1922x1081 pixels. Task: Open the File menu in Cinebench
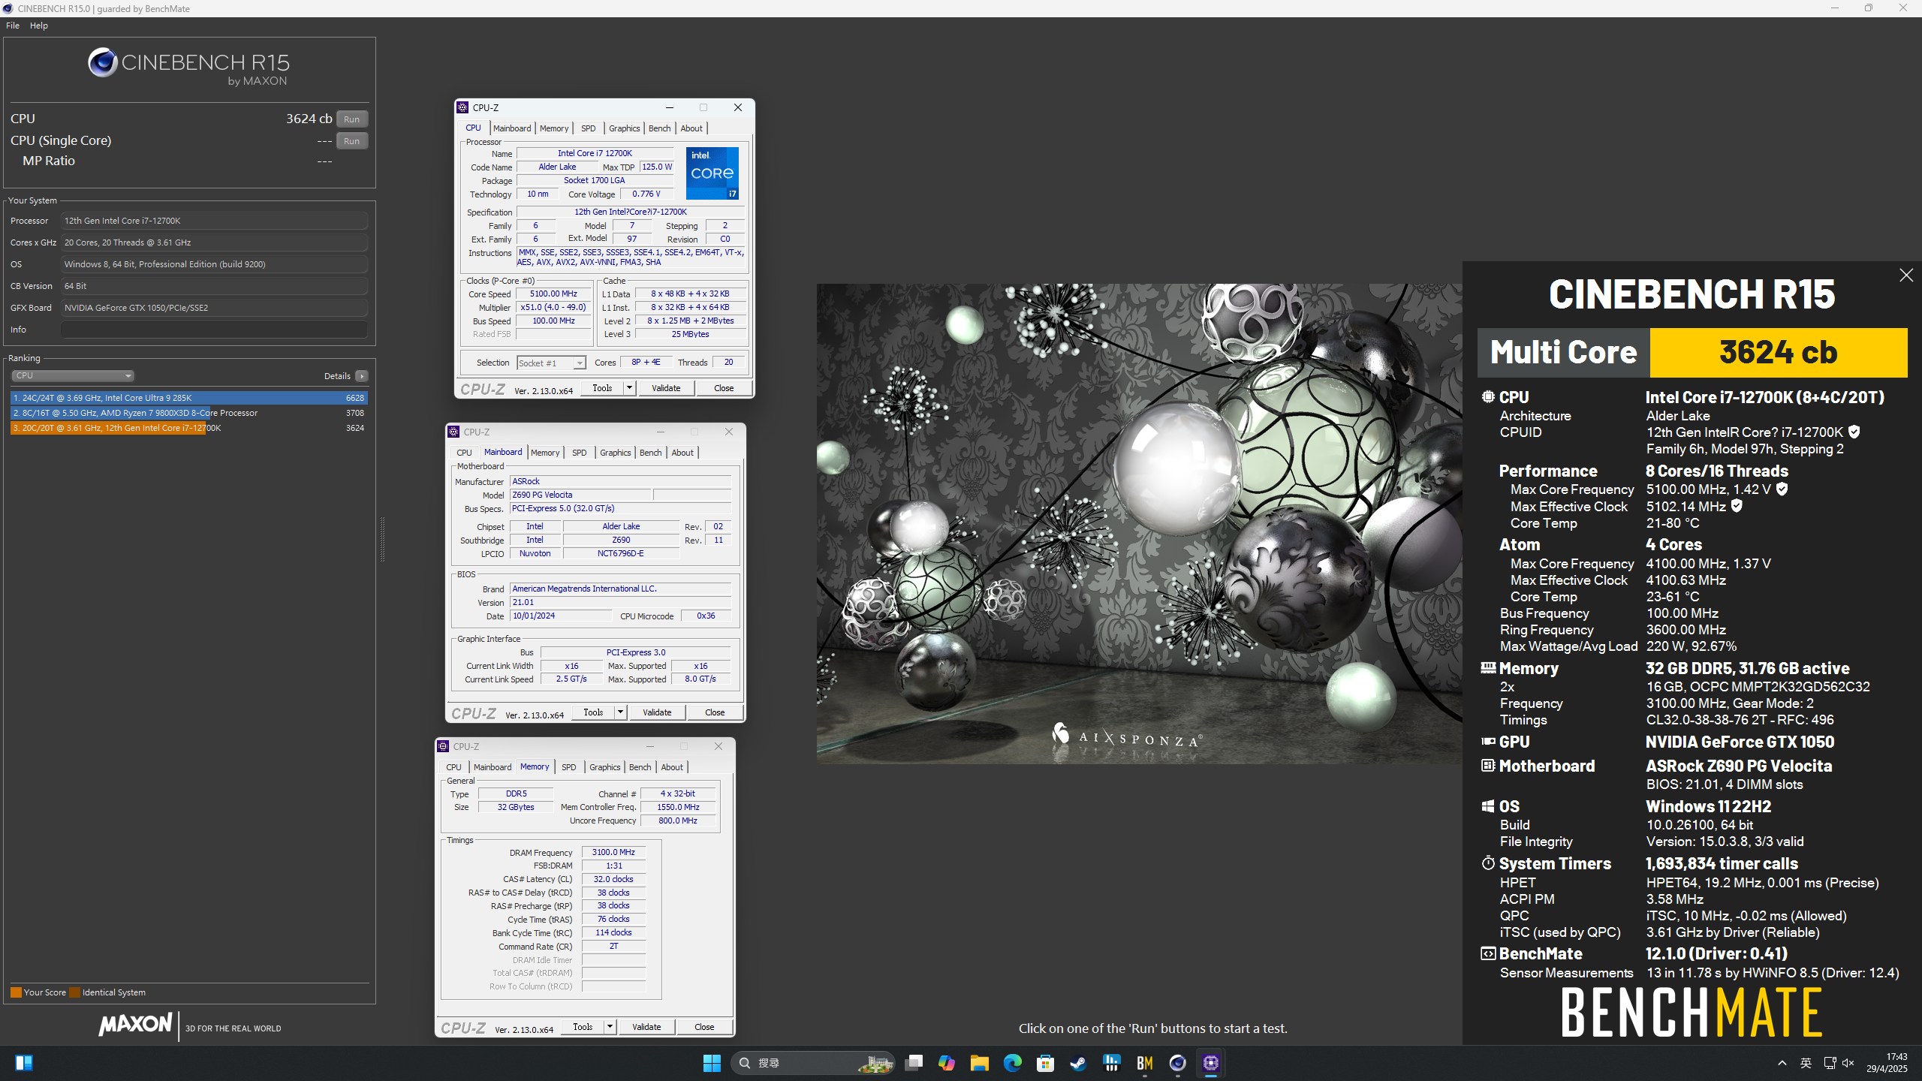coord(13,26)
